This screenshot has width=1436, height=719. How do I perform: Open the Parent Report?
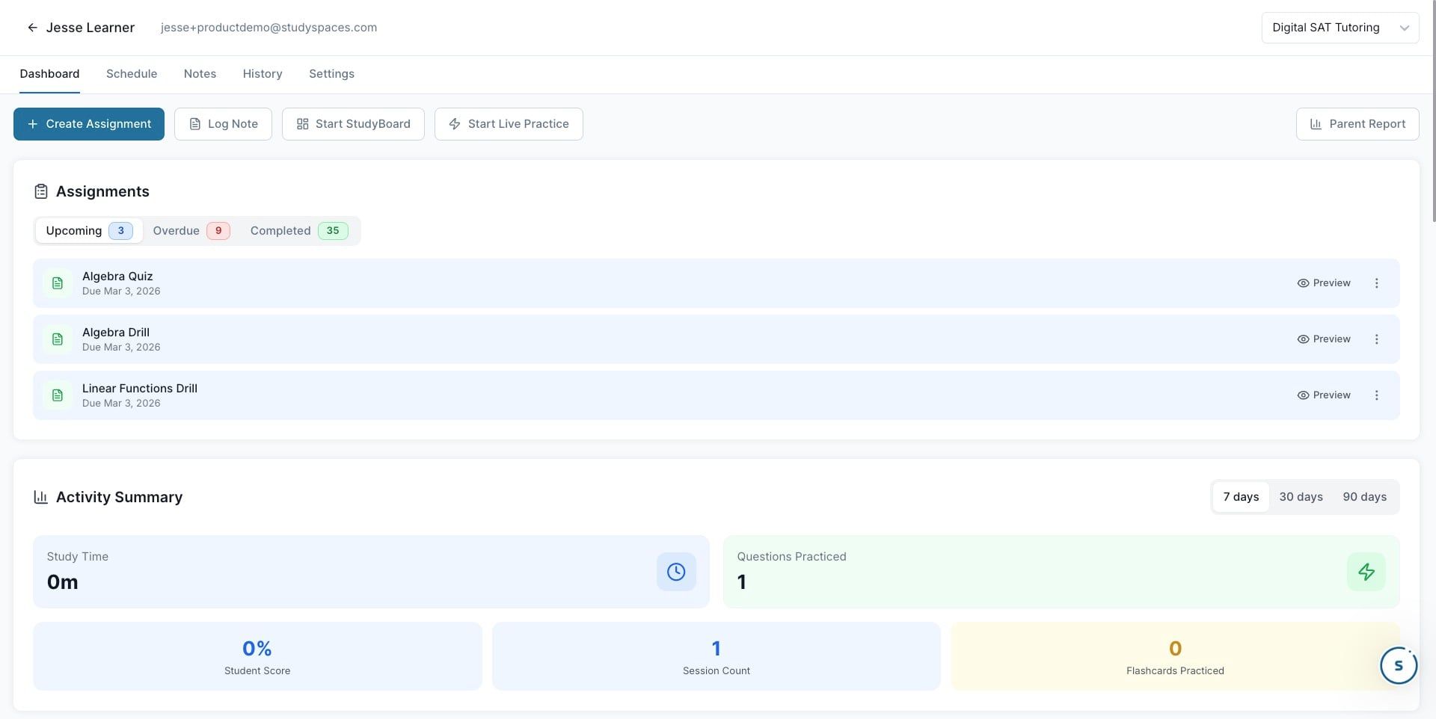coord(1357,124)
